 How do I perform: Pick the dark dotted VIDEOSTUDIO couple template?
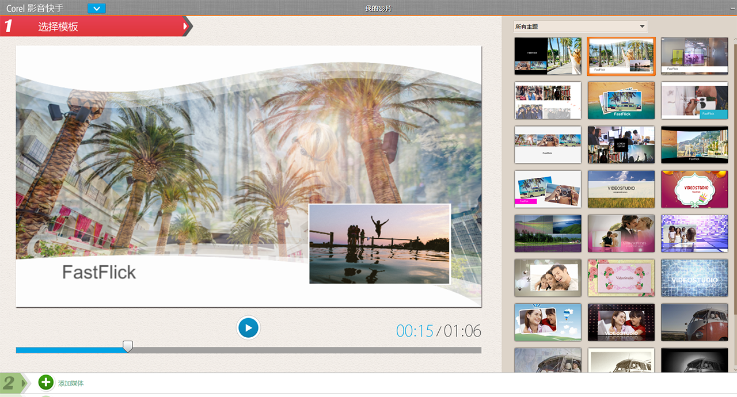click(621, 322)
